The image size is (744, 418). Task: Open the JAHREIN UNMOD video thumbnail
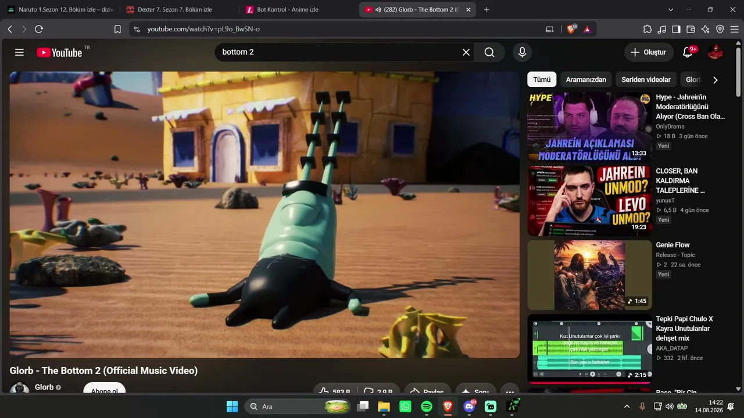coord(589,201)
